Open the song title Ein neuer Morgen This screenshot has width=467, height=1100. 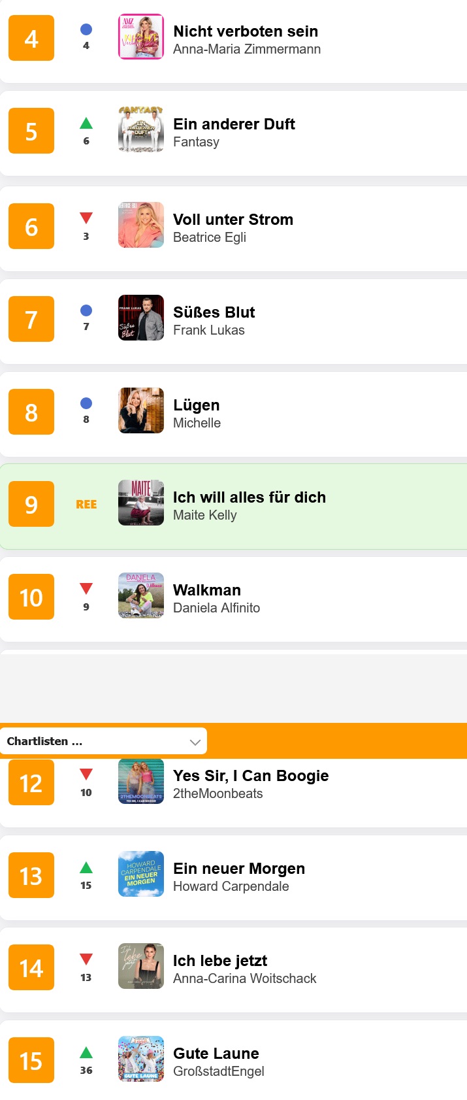click(239, 869)
